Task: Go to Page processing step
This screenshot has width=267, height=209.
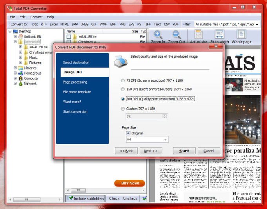Action: coord(75,82)
